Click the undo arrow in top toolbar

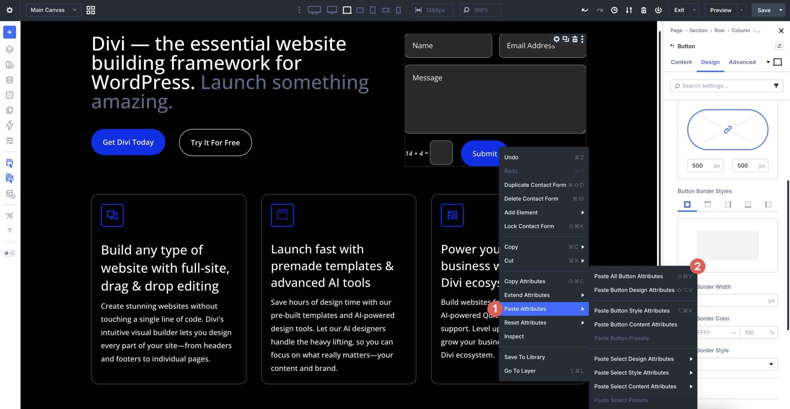(x=584, y=10)
